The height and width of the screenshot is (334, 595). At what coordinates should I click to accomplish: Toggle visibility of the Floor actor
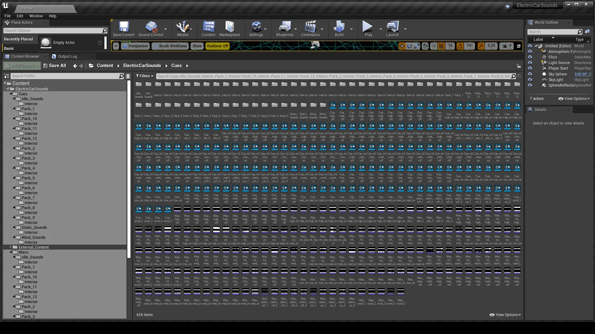tap(530, 57)
